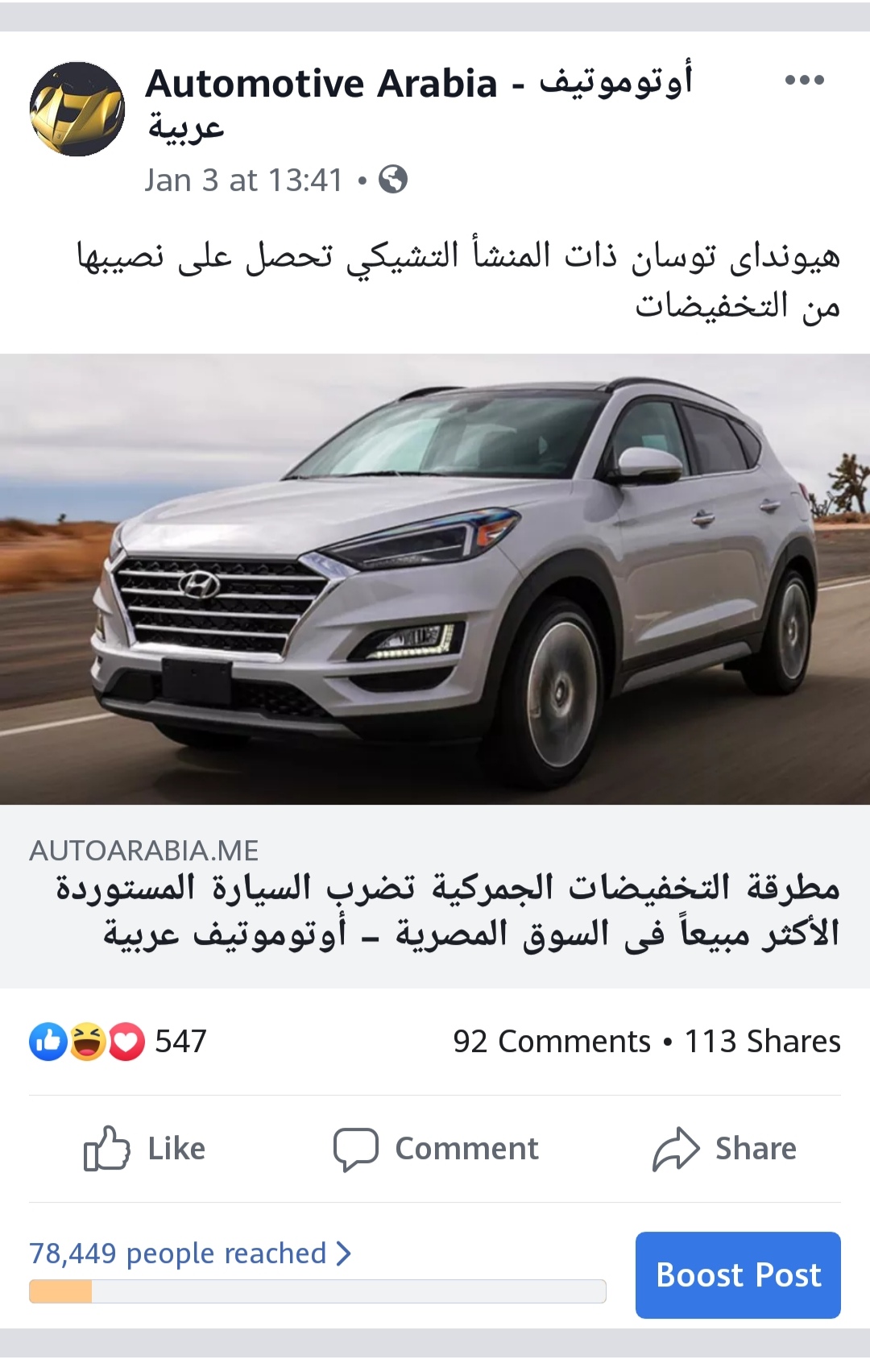Tap the laughing Haha reaction emoji

[87, 1042]
